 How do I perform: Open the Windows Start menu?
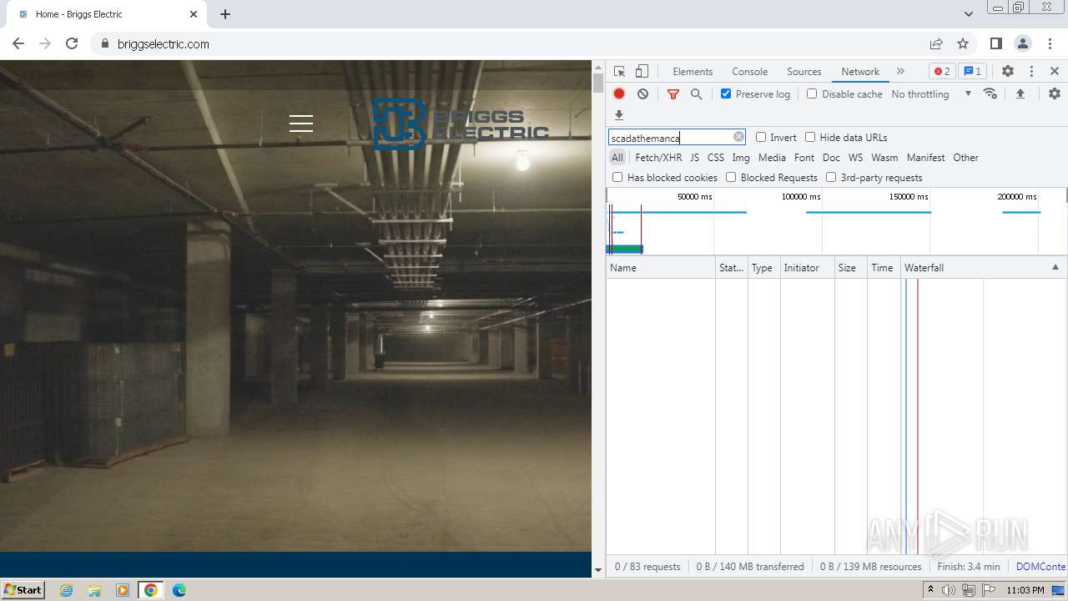tap(23, 590)
